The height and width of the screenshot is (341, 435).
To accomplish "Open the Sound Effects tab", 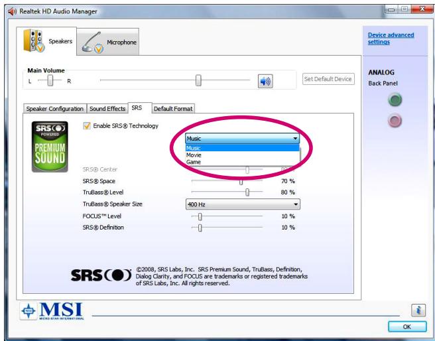I will (107, 109).
